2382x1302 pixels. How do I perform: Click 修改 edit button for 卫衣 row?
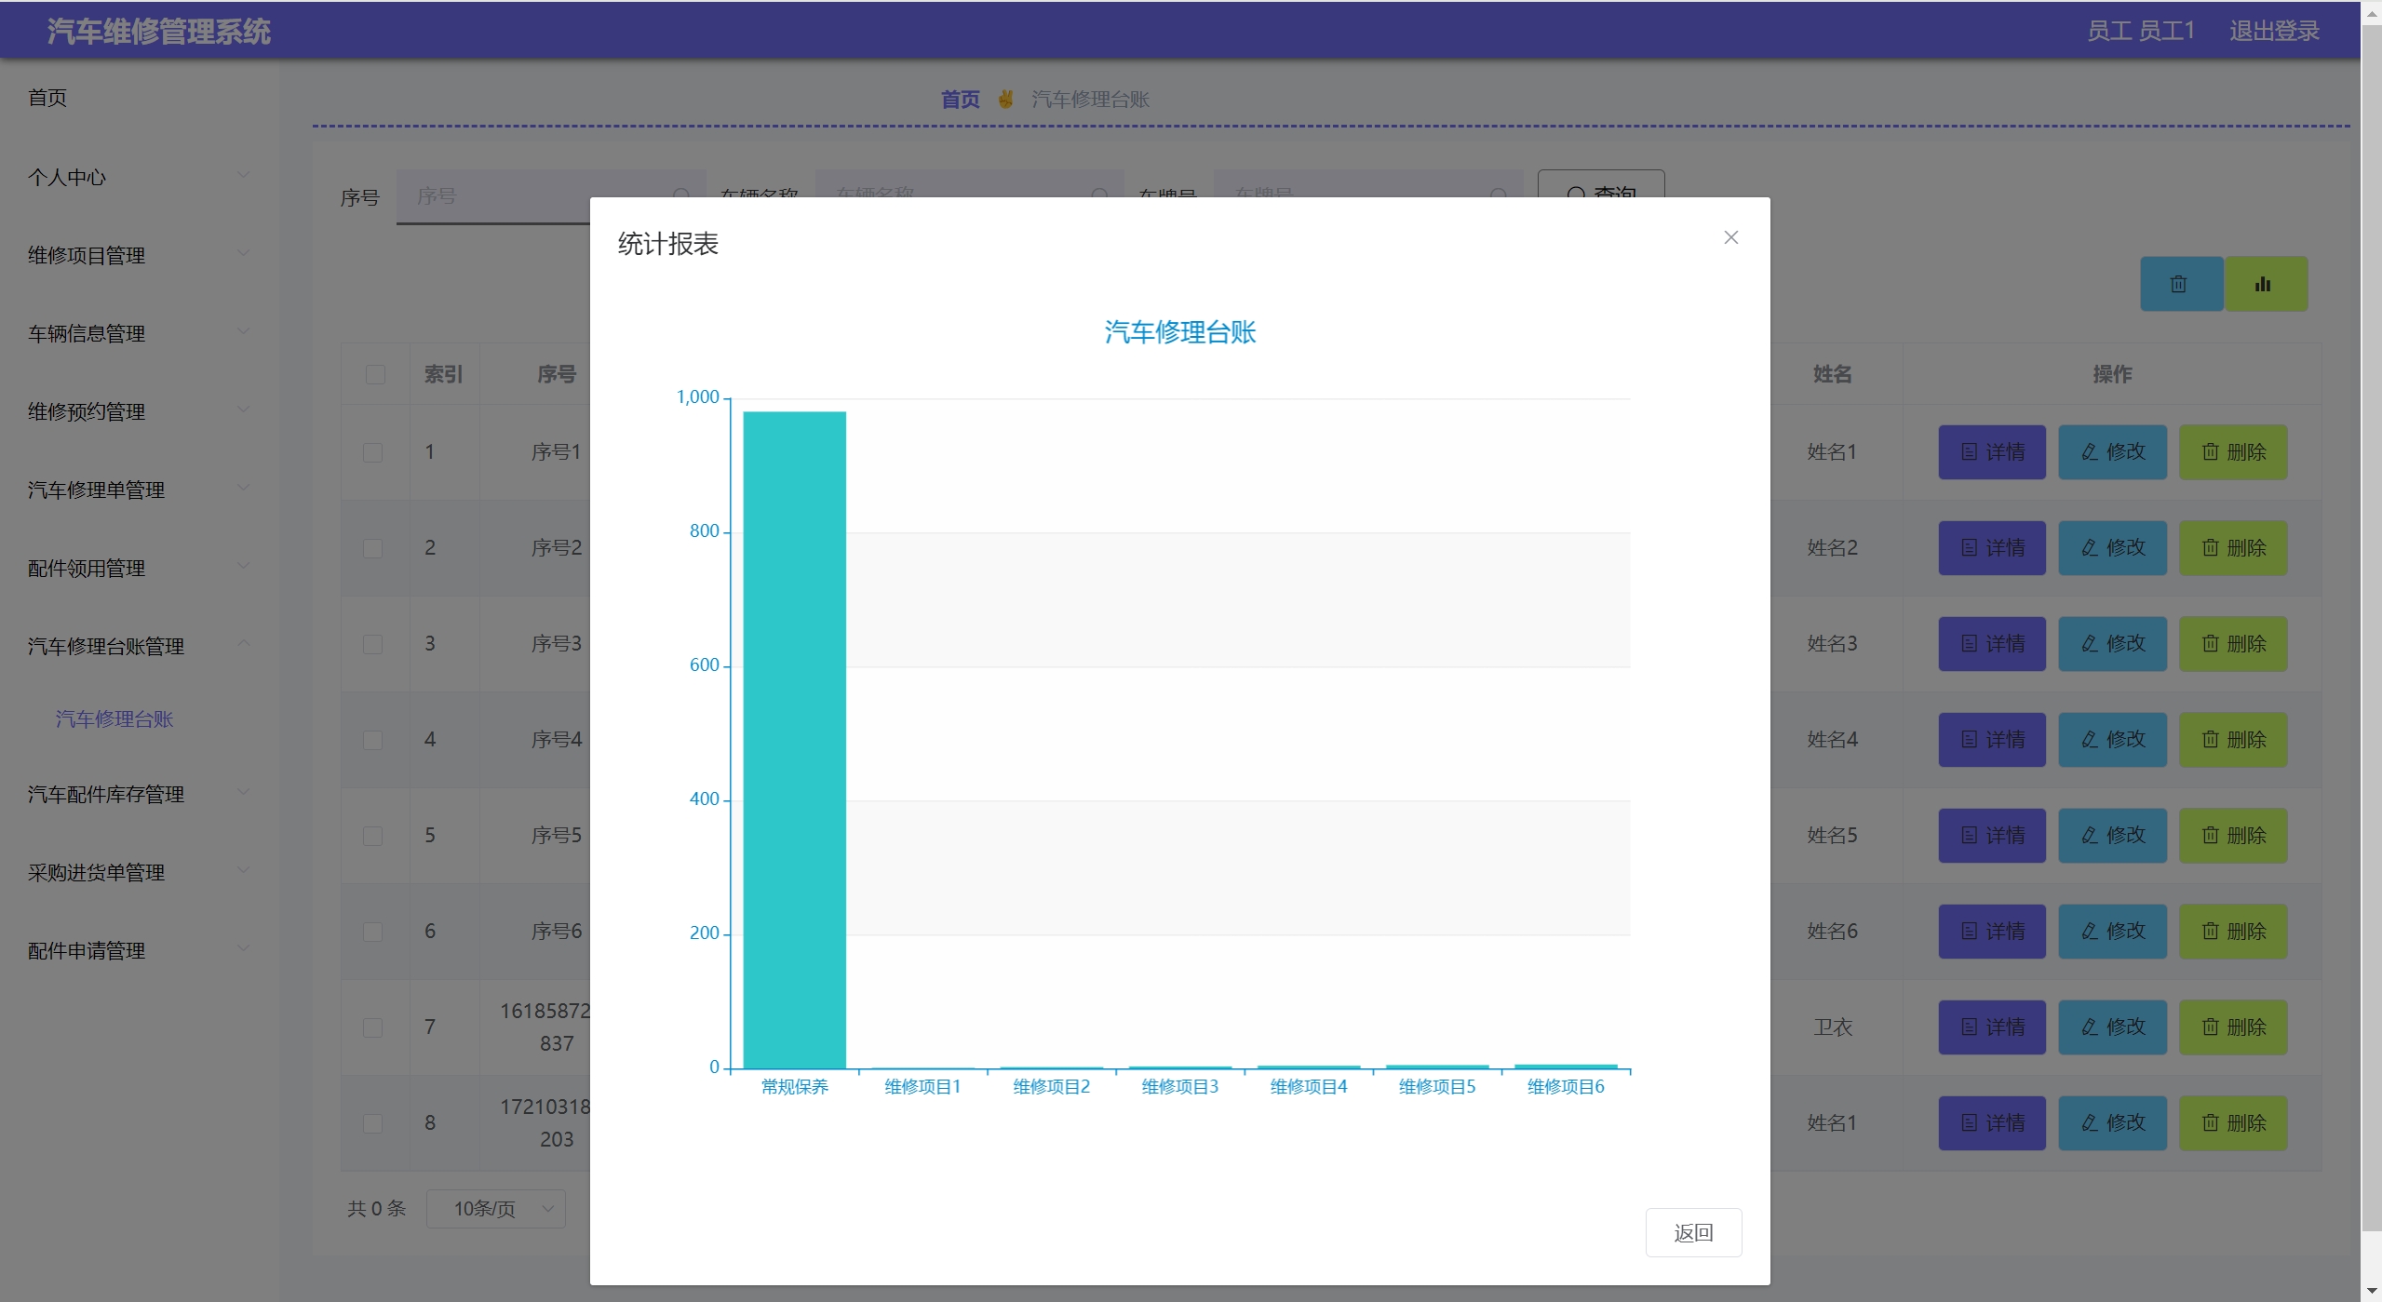click(2111, 1027)
